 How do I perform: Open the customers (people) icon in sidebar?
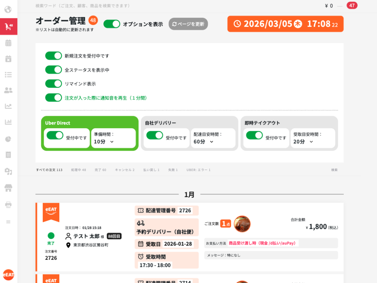point(8,90)
